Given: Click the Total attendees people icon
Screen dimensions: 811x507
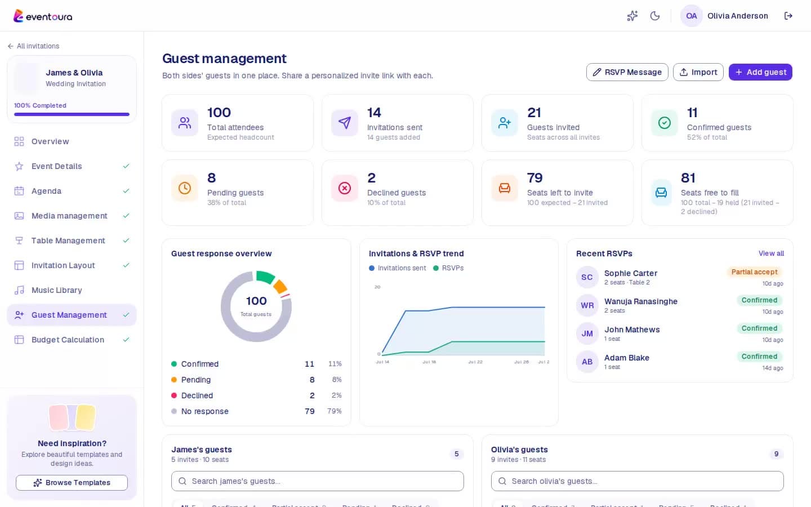Looking at the screenshot, I should click(x=185, y=123).
